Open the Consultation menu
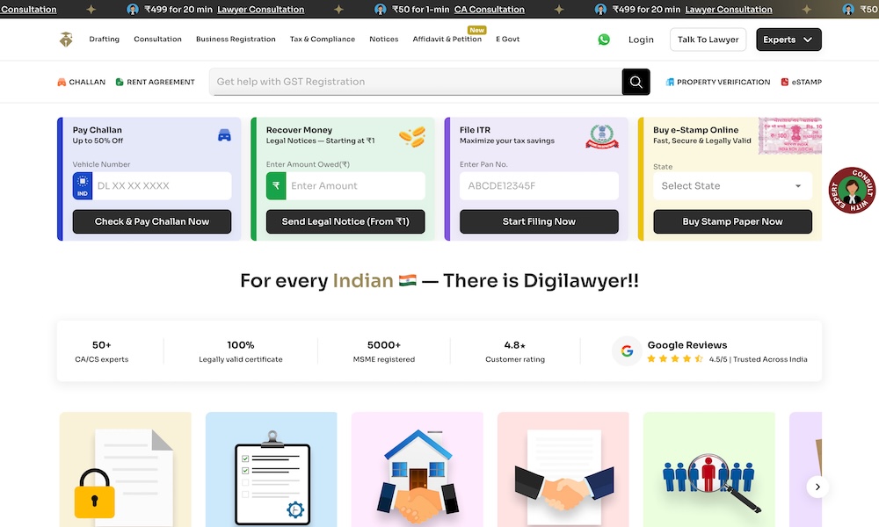879x527 pixels. (157, 40)
